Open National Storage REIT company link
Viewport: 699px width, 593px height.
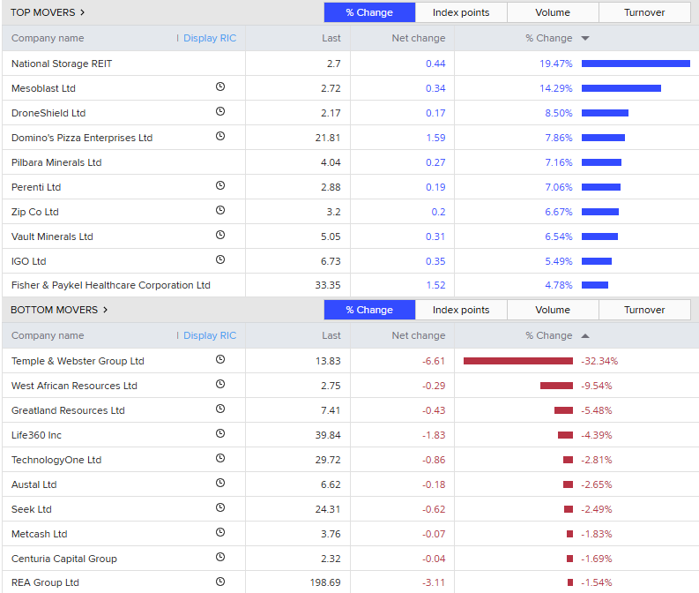pos(62,64)
